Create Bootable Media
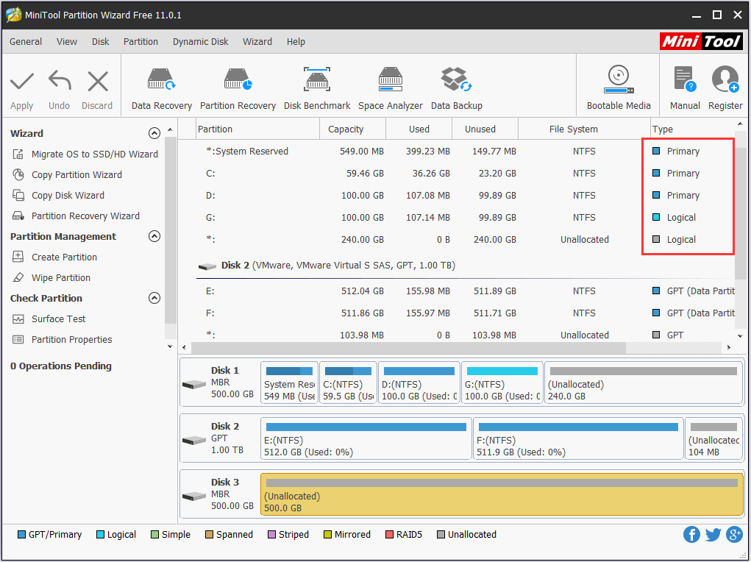 [x=617, y=85]
